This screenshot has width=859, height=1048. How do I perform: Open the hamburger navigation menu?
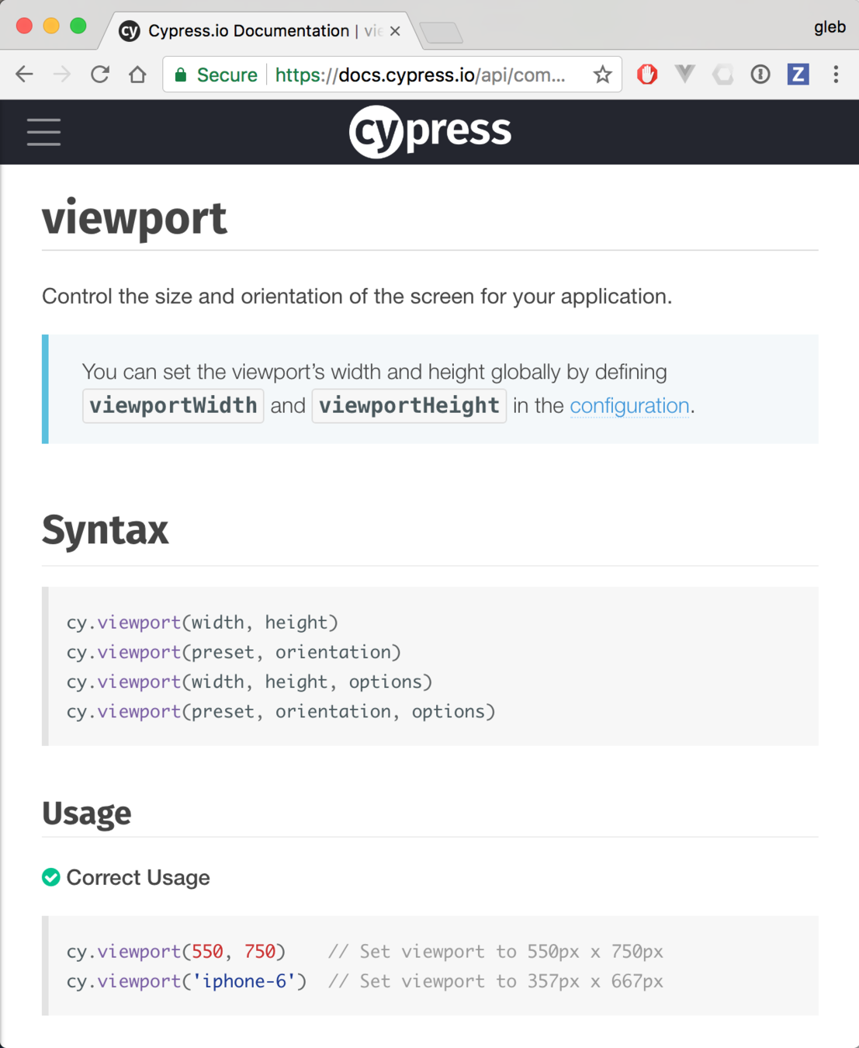coord(43,132)
